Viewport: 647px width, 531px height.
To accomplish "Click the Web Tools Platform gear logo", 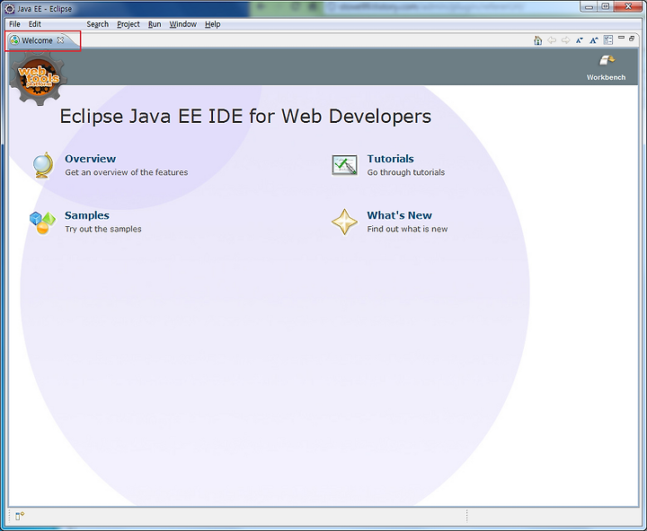I will tap(38, 77).
